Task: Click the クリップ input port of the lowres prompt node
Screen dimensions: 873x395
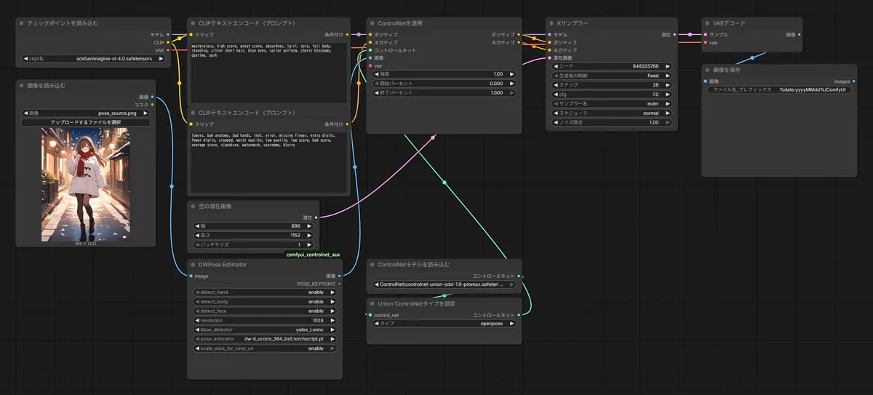Action: tap(191, 124)
